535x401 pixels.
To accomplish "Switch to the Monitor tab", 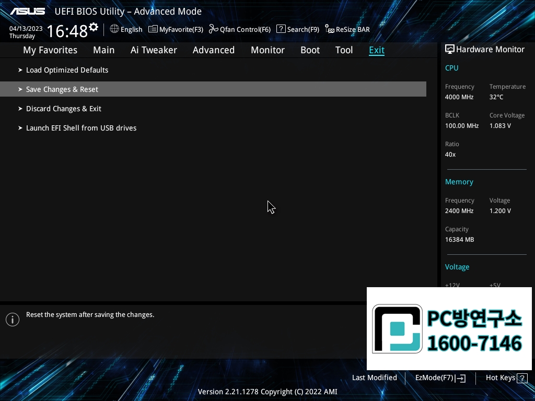I will point(267,50).
